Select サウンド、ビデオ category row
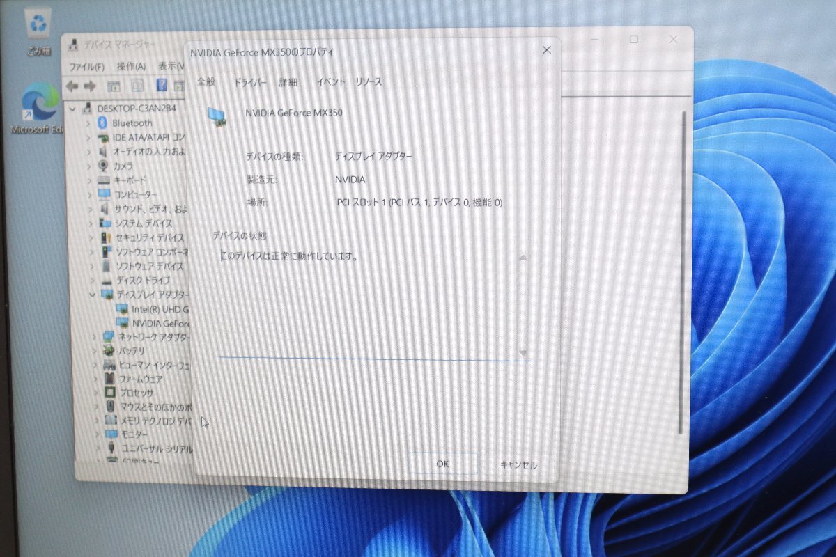 (143, 209)
